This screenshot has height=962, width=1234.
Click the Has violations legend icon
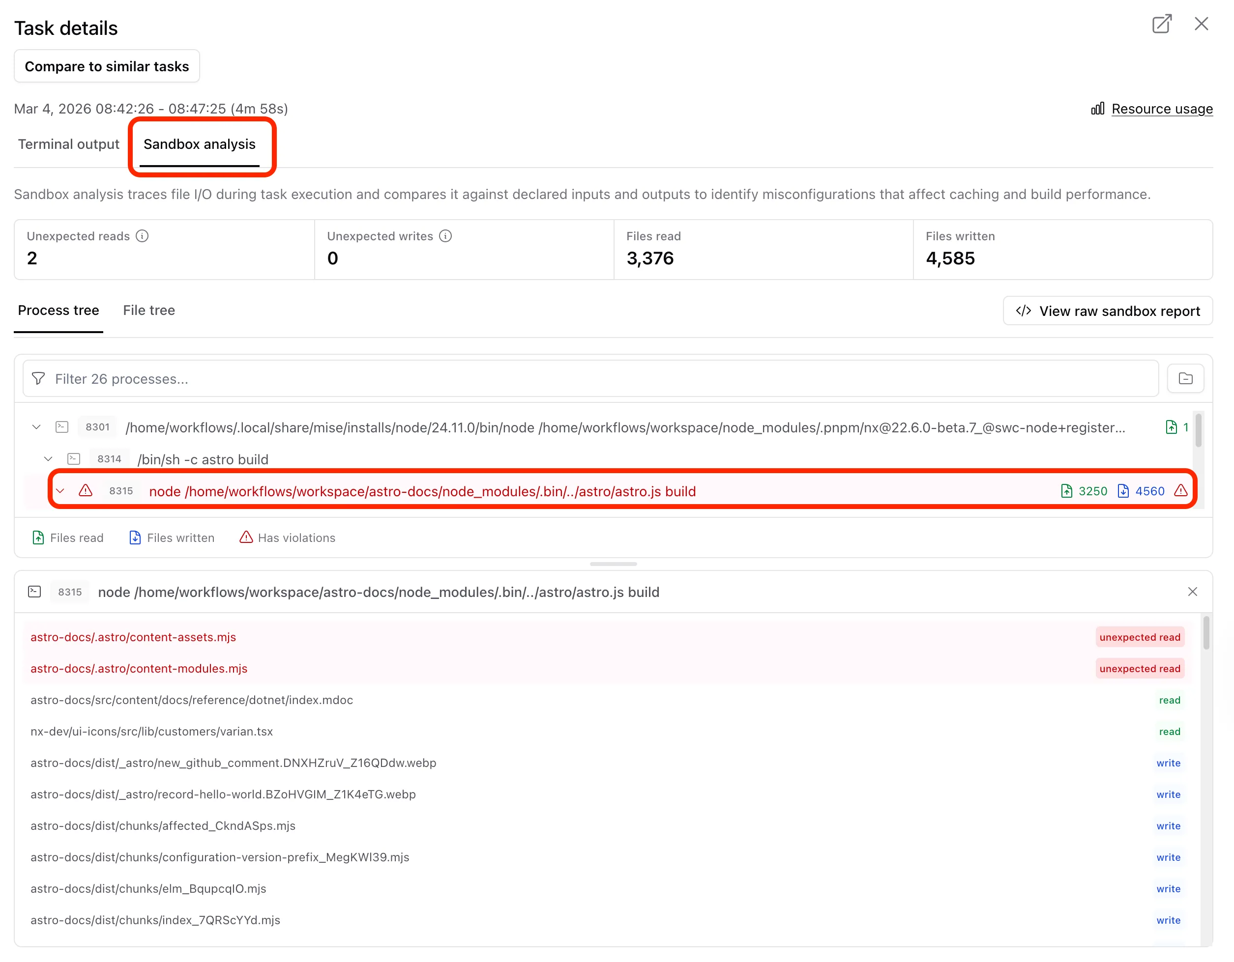tap(246, 538)
